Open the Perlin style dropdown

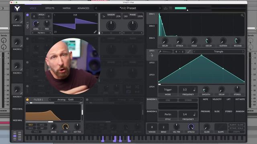click(168, 114)
